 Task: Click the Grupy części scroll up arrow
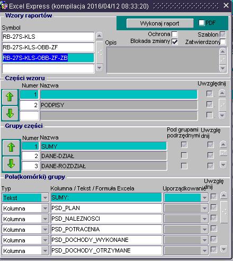coord(223,145)
